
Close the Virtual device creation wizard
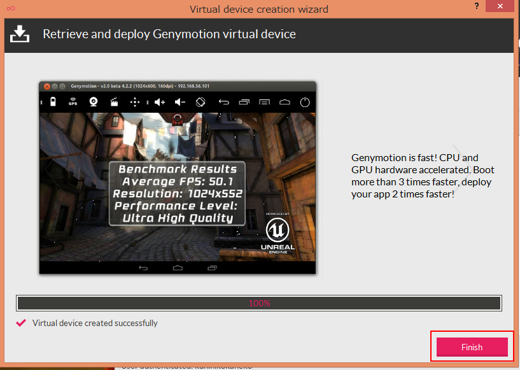pos(500,6)
